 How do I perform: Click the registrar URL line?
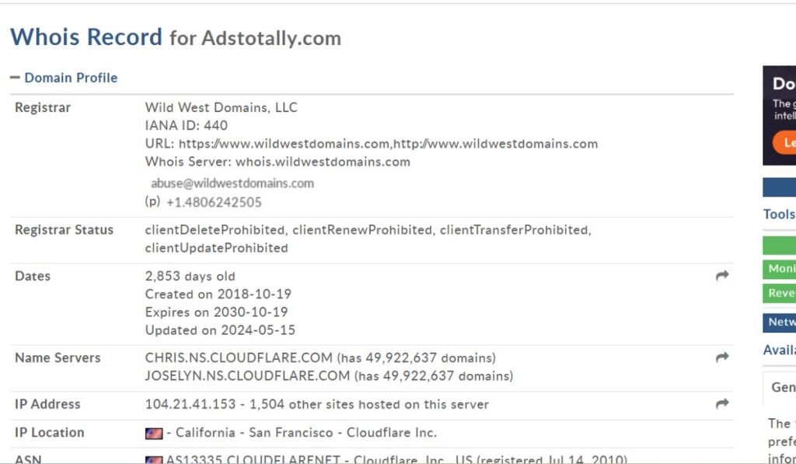371,144
